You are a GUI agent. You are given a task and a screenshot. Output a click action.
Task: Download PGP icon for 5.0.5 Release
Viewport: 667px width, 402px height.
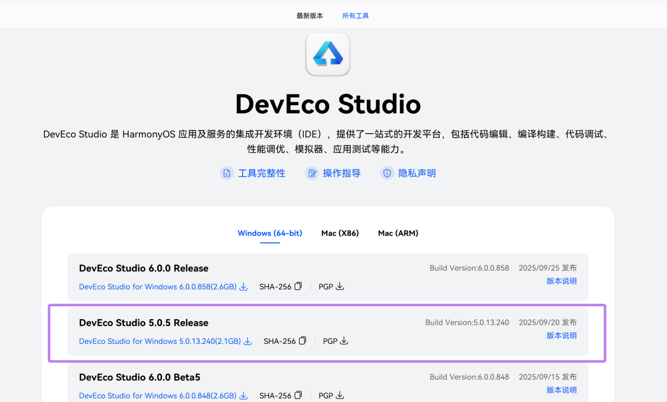(x=344, y=341)
